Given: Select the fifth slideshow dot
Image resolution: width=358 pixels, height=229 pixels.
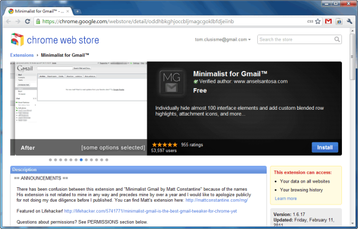Looking at the screenshot, I should point(71,160).
